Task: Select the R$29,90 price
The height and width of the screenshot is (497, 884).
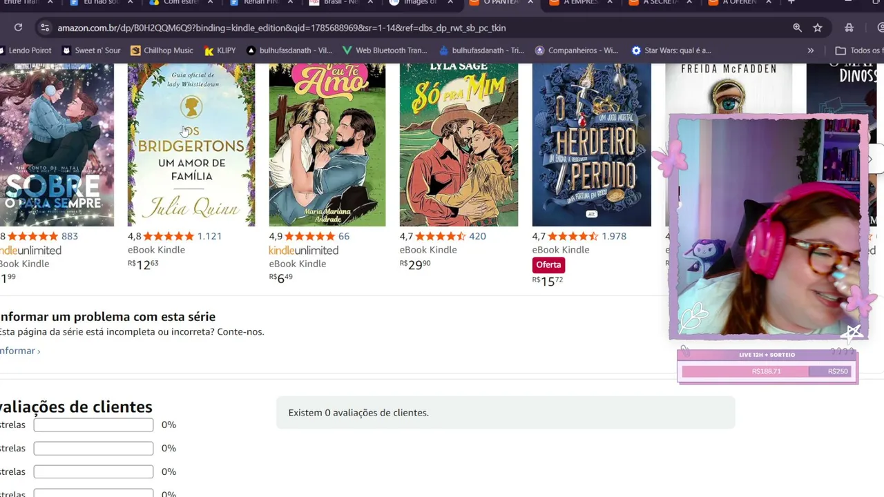Action: (x=415, y=264)
